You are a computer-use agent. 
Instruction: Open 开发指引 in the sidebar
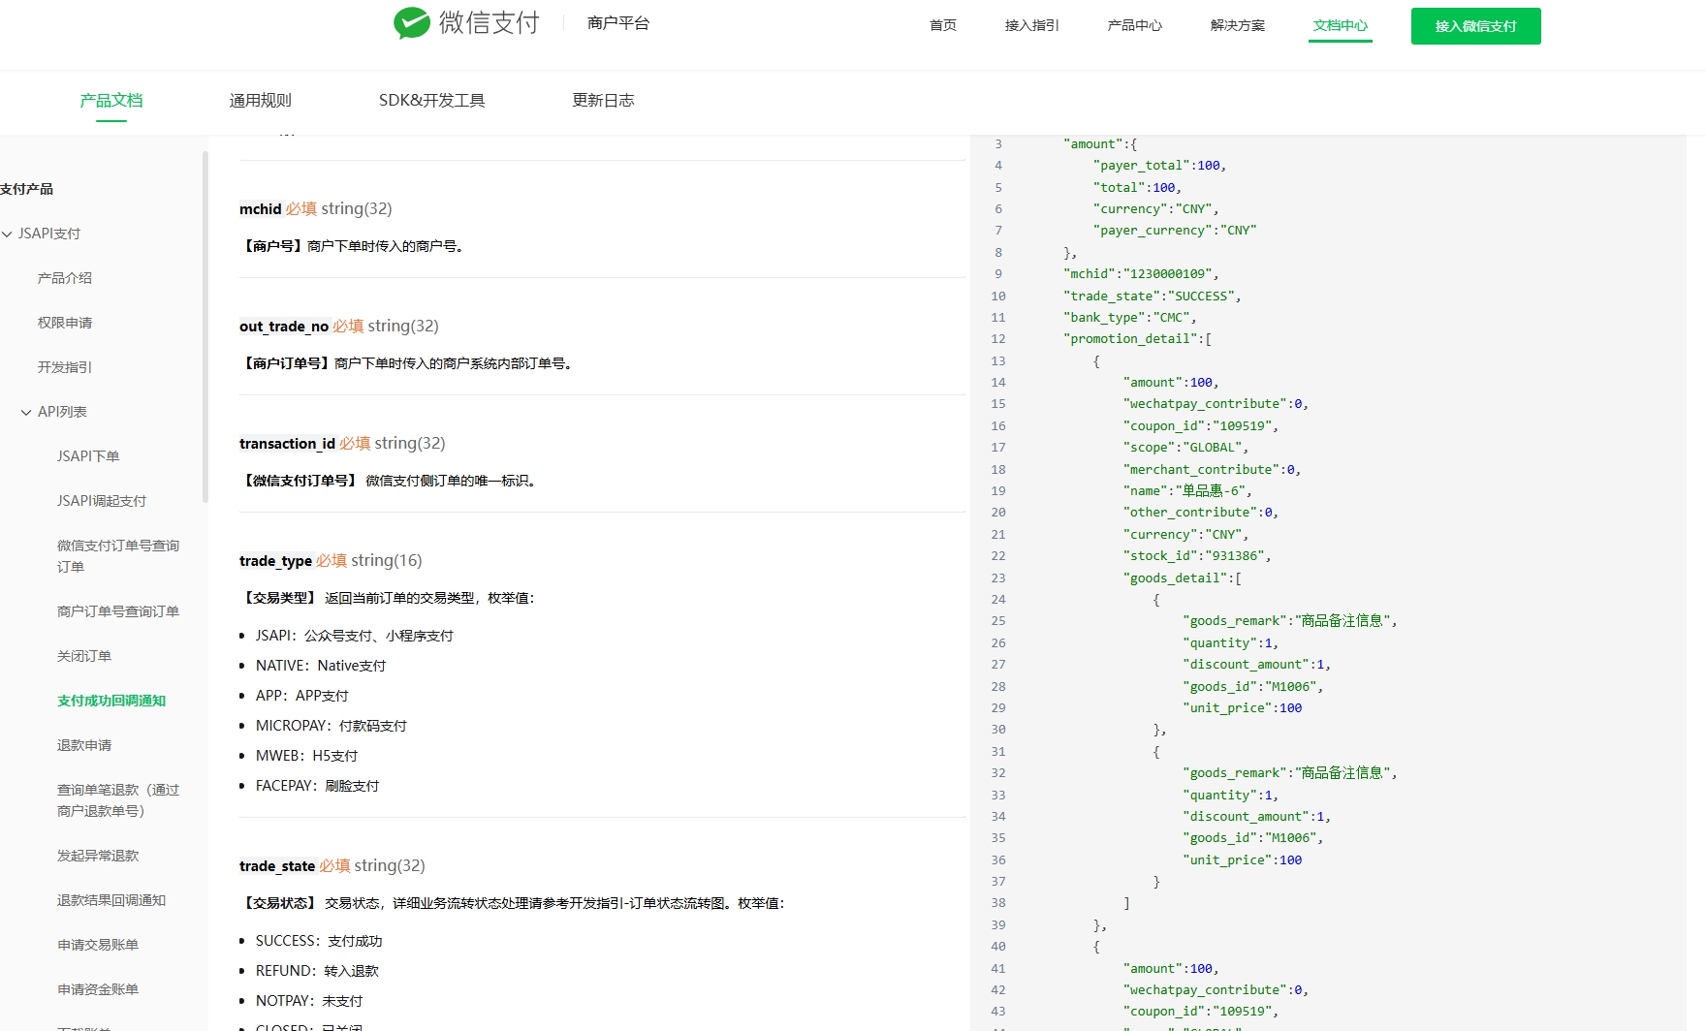tap(65, 367)
